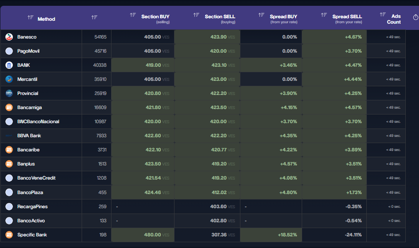Click the 412.02 VES sell price
The image size is (419, 248).
pos(223,192)
